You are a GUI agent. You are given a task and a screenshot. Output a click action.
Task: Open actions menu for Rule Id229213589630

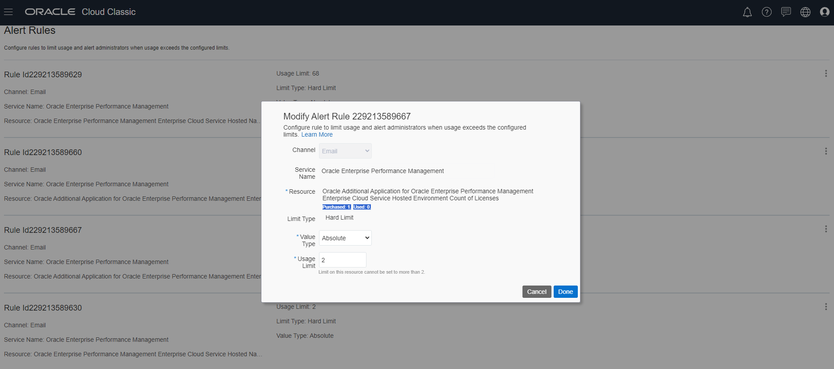(x=826, y=307)
